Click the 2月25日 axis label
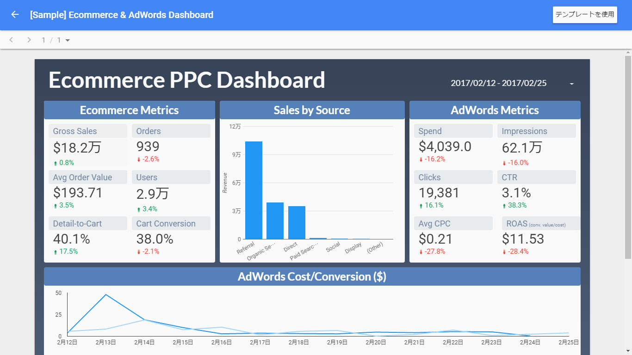 (x=569, y=343)
